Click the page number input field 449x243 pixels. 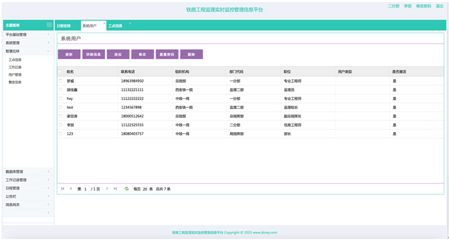coord(85,189)
